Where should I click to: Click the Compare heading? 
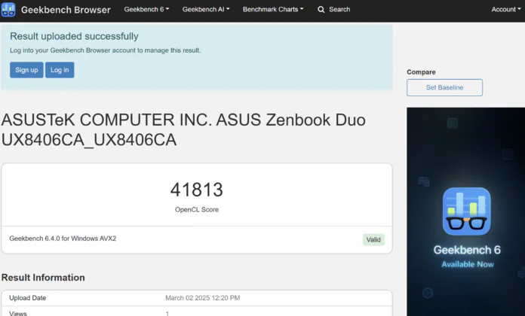[x=421, y=72]
